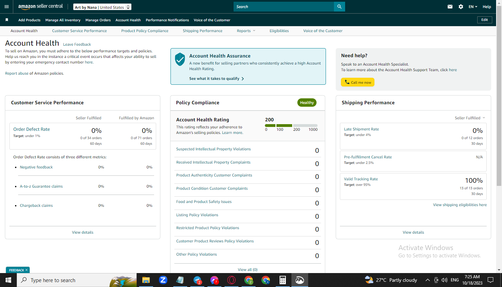The image size is (502, 287).
Task: Open the Eligibilities tab
Action: pyautogui.click(x=279, y=31)
